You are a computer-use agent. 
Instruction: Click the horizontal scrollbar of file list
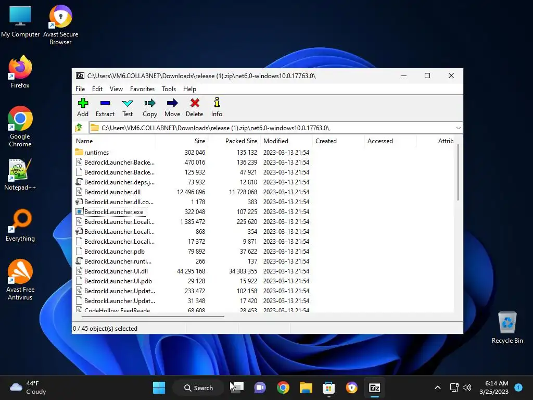point(153,316)
